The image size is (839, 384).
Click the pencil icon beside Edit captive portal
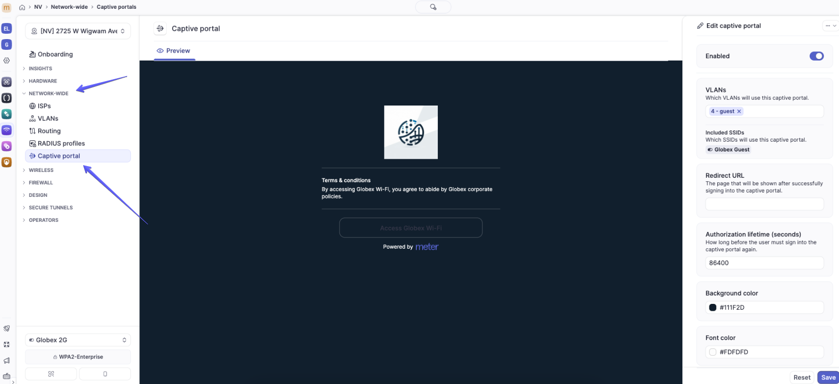tap(700, 26)
